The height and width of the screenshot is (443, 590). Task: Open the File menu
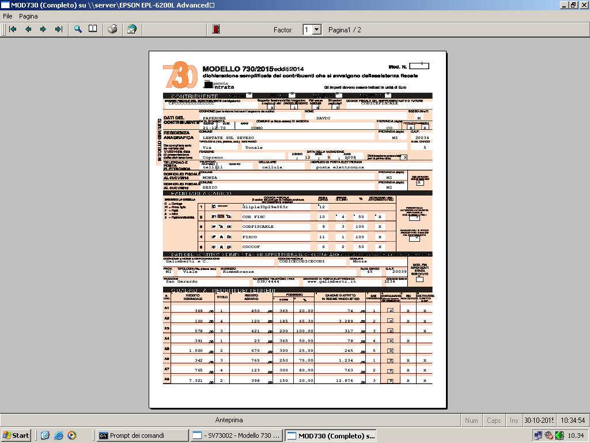tap(7, 16)
